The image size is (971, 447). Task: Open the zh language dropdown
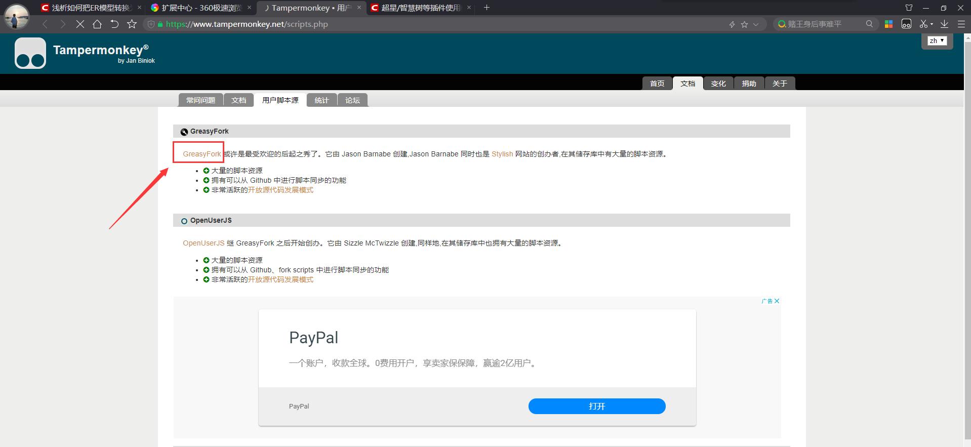point(937,40)
